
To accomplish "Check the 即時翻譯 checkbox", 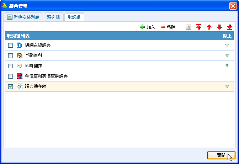I will pyautogui.click(x=10, y=66).
